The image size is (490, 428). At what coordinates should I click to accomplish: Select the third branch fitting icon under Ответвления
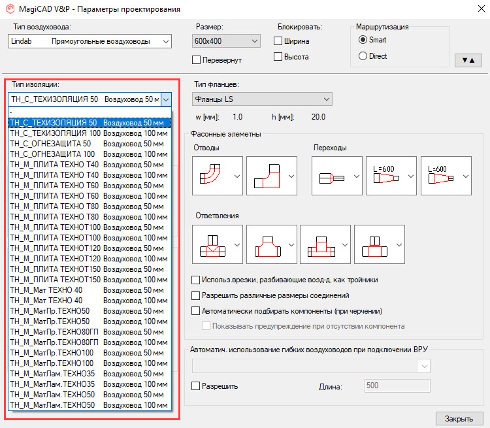coord(319,244)
